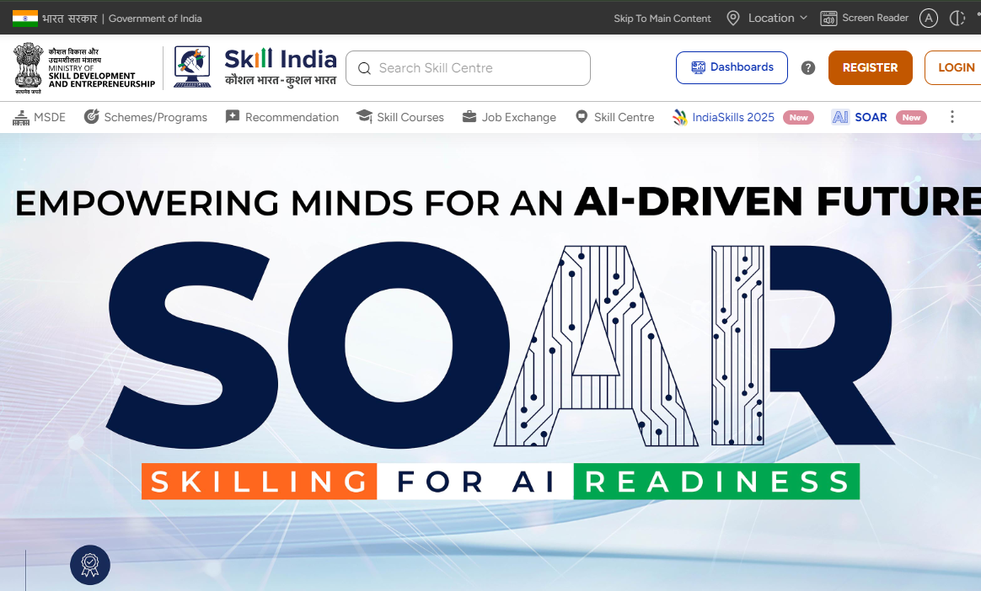Click the LOGIN button
Screen dimensions: 981x591
955,68
